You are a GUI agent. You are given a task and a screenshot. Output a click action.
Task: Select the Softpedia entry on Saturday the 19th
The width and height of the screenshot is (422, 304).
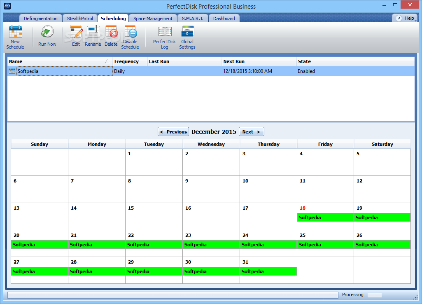tap(382, 217)
